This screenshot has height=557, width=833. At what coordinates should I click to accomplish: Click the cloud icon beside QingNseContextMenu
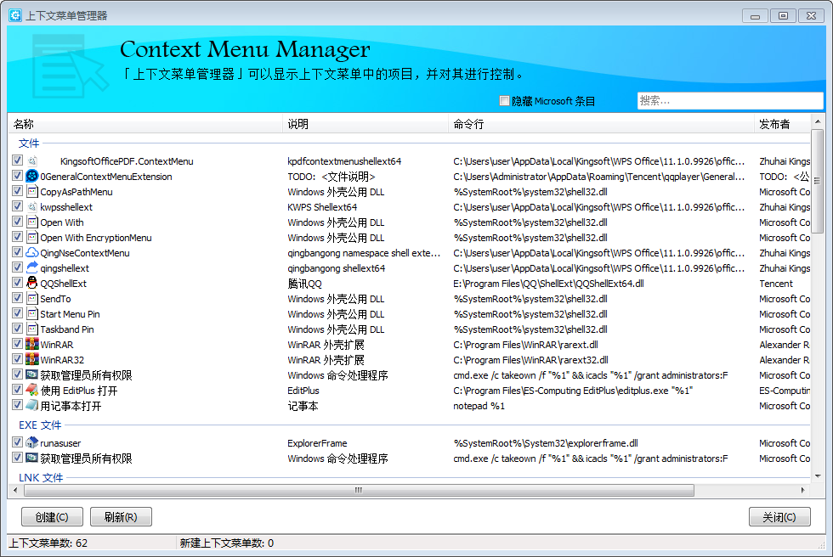(x=32, y=253)
